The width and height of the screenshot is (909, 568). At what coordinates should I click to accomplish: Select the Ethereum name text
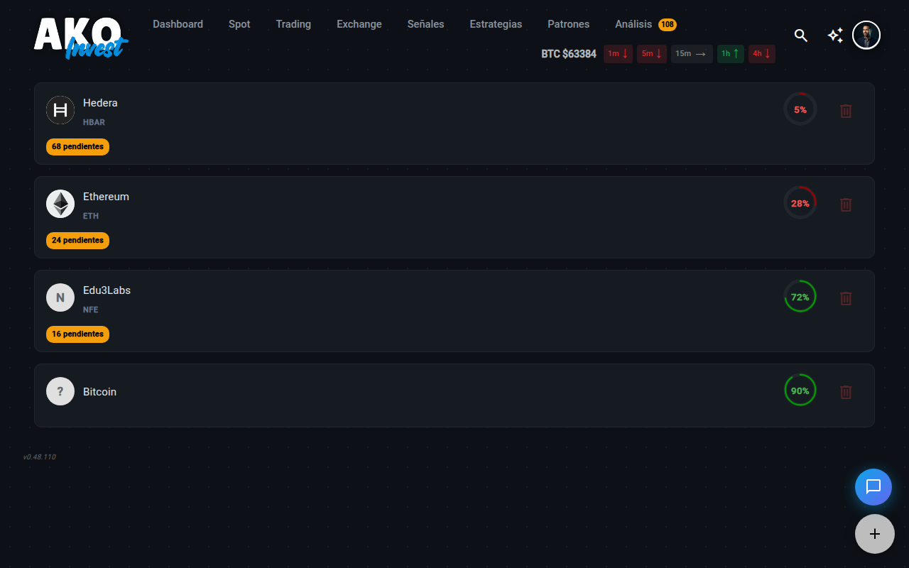pos(106,197)
